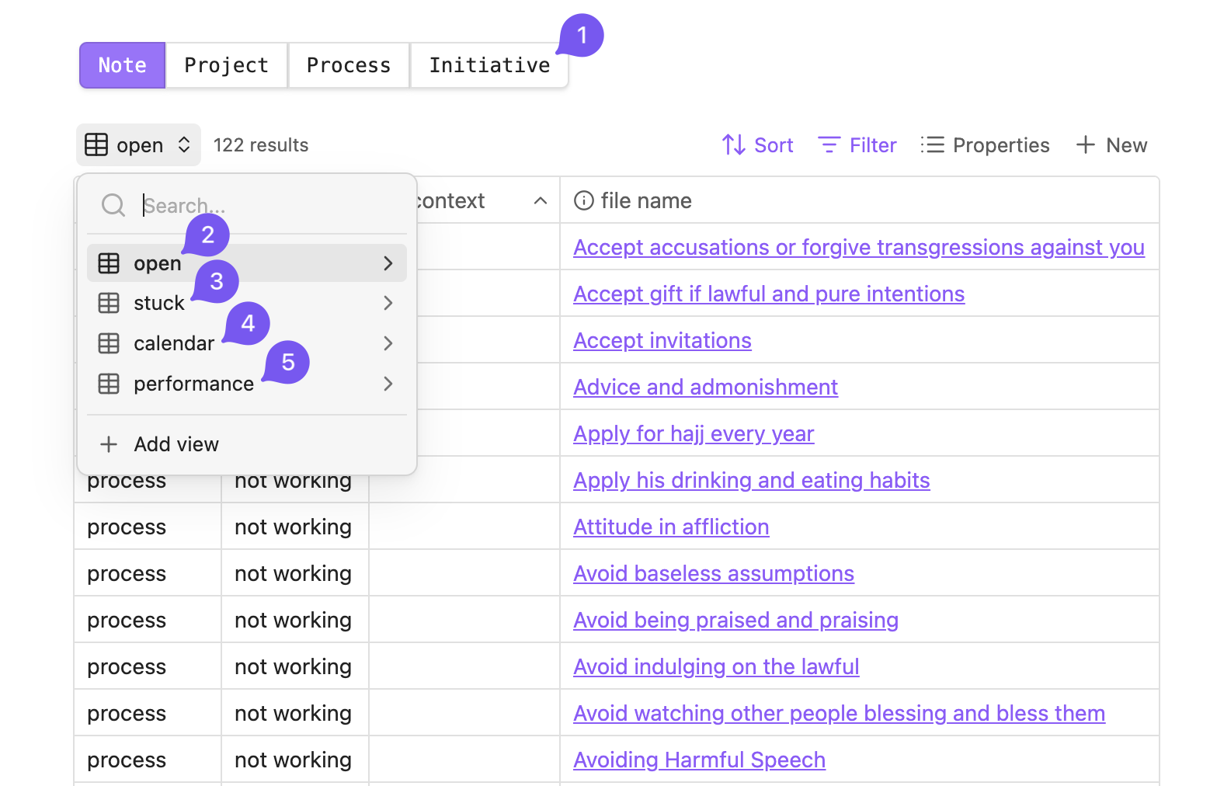Open the Properties panel

coord(985,145)
